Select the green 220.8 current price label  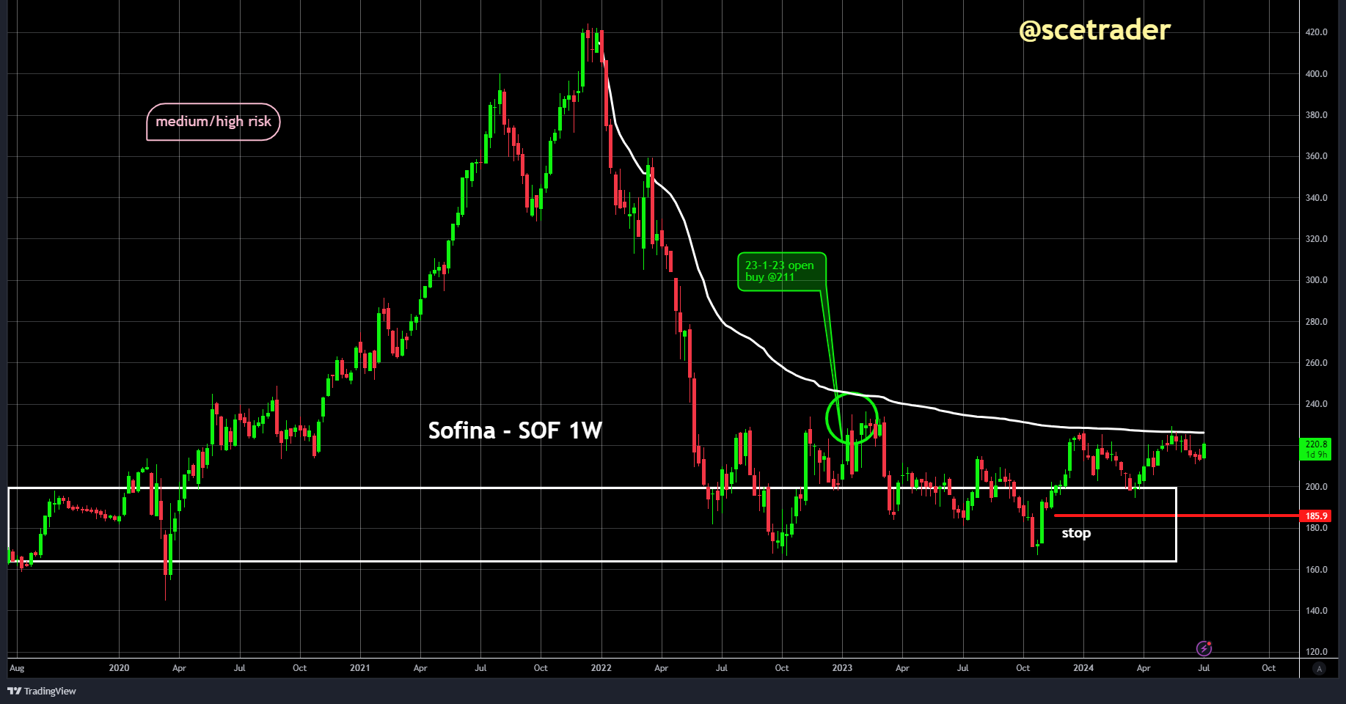point(1316,449)
